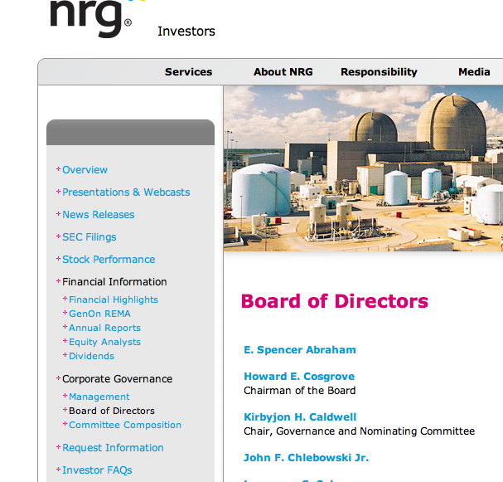Open Stock Performance page
This screenshot has width=503, height=482.
[109, 260]
